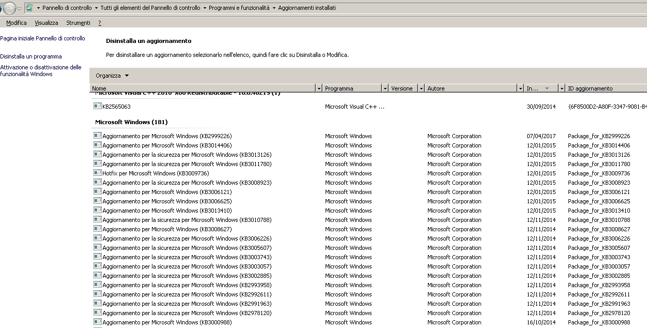Click the Hotfix KB3009736 icon

(97, 172)
